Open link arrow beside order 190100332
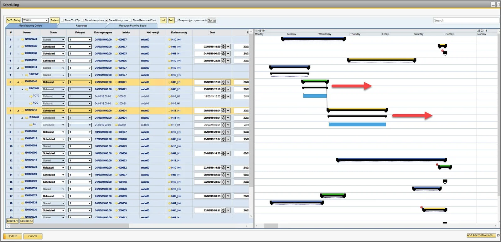The width and height of the screenshot is (501, 242). [23, 61]
